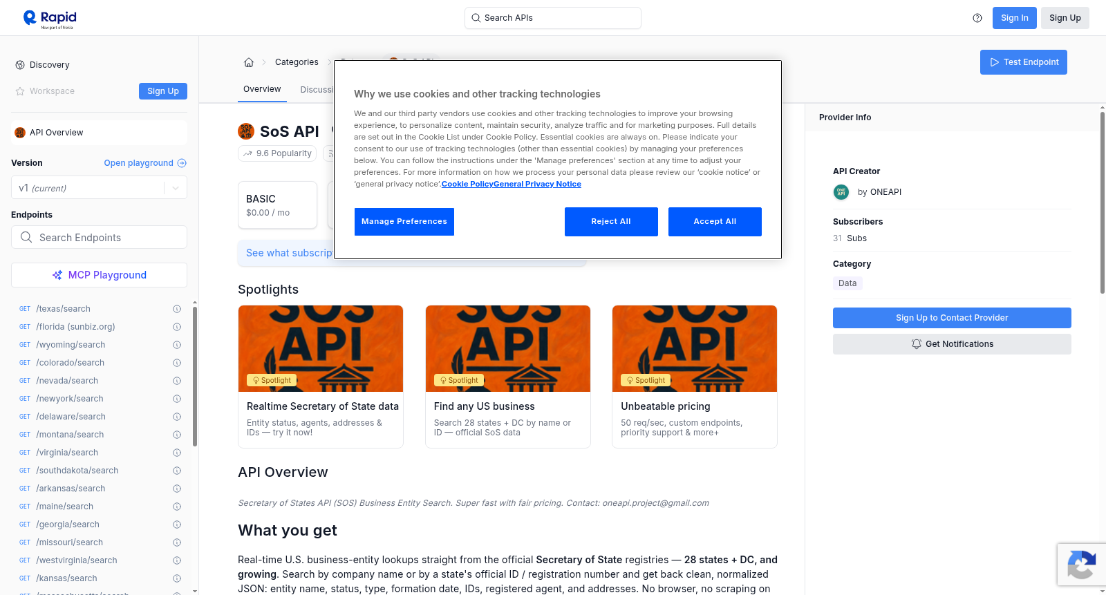Click the home breadcrumb icon

pyautogui.click(x=249, y=62)
